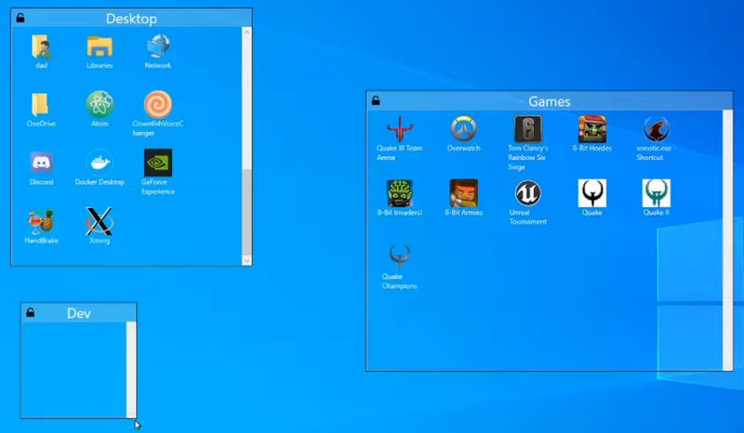Image resolution: width=744 pixels, height=433 pixels.
Task: Select Tom Clancy's Rainbow Six Siege icon
Action: click(527, 128)
